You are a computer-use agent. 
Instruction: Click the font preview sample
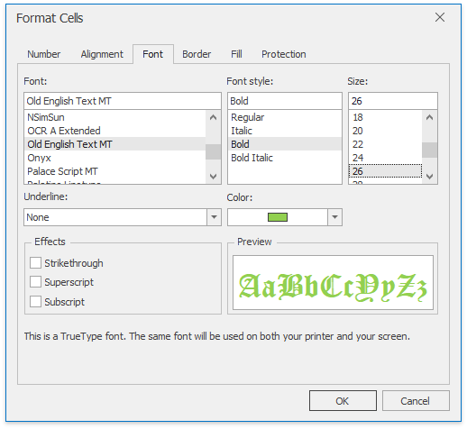[x=333, y=282]
